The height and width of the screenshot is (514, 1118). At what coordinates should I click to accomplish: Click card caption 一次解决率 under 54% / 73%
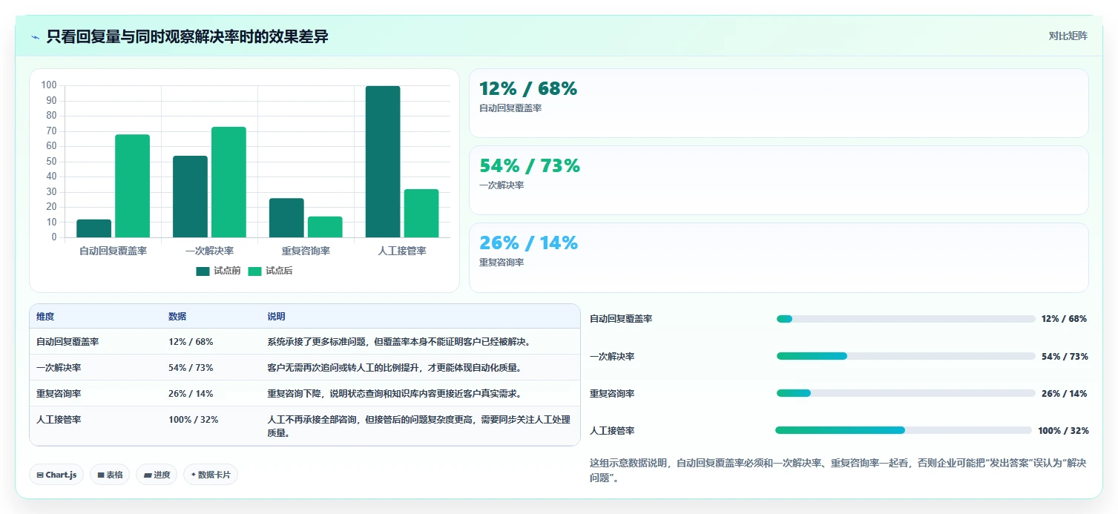(502, 185)
